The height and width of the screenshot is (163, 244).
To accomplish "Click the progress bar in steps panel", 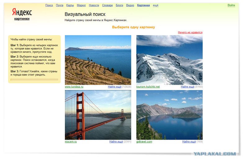I will (x=34, y=79).
